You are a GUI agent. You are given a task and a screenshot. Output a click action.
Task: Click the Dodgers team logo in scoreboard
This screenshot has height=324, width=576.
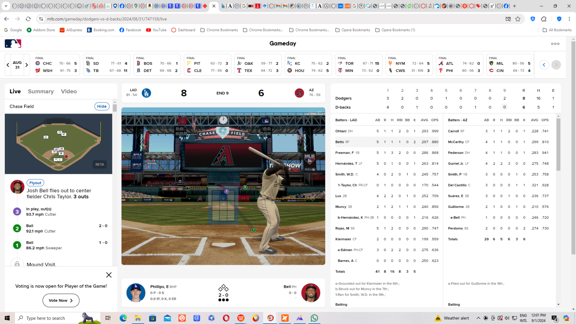click(x=146, y=93)
